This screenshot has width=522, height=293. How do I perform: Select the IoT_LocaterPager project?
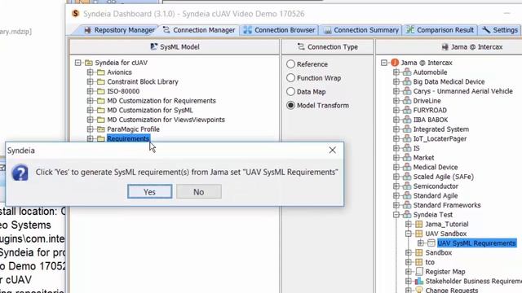click(x=440, y=139)
